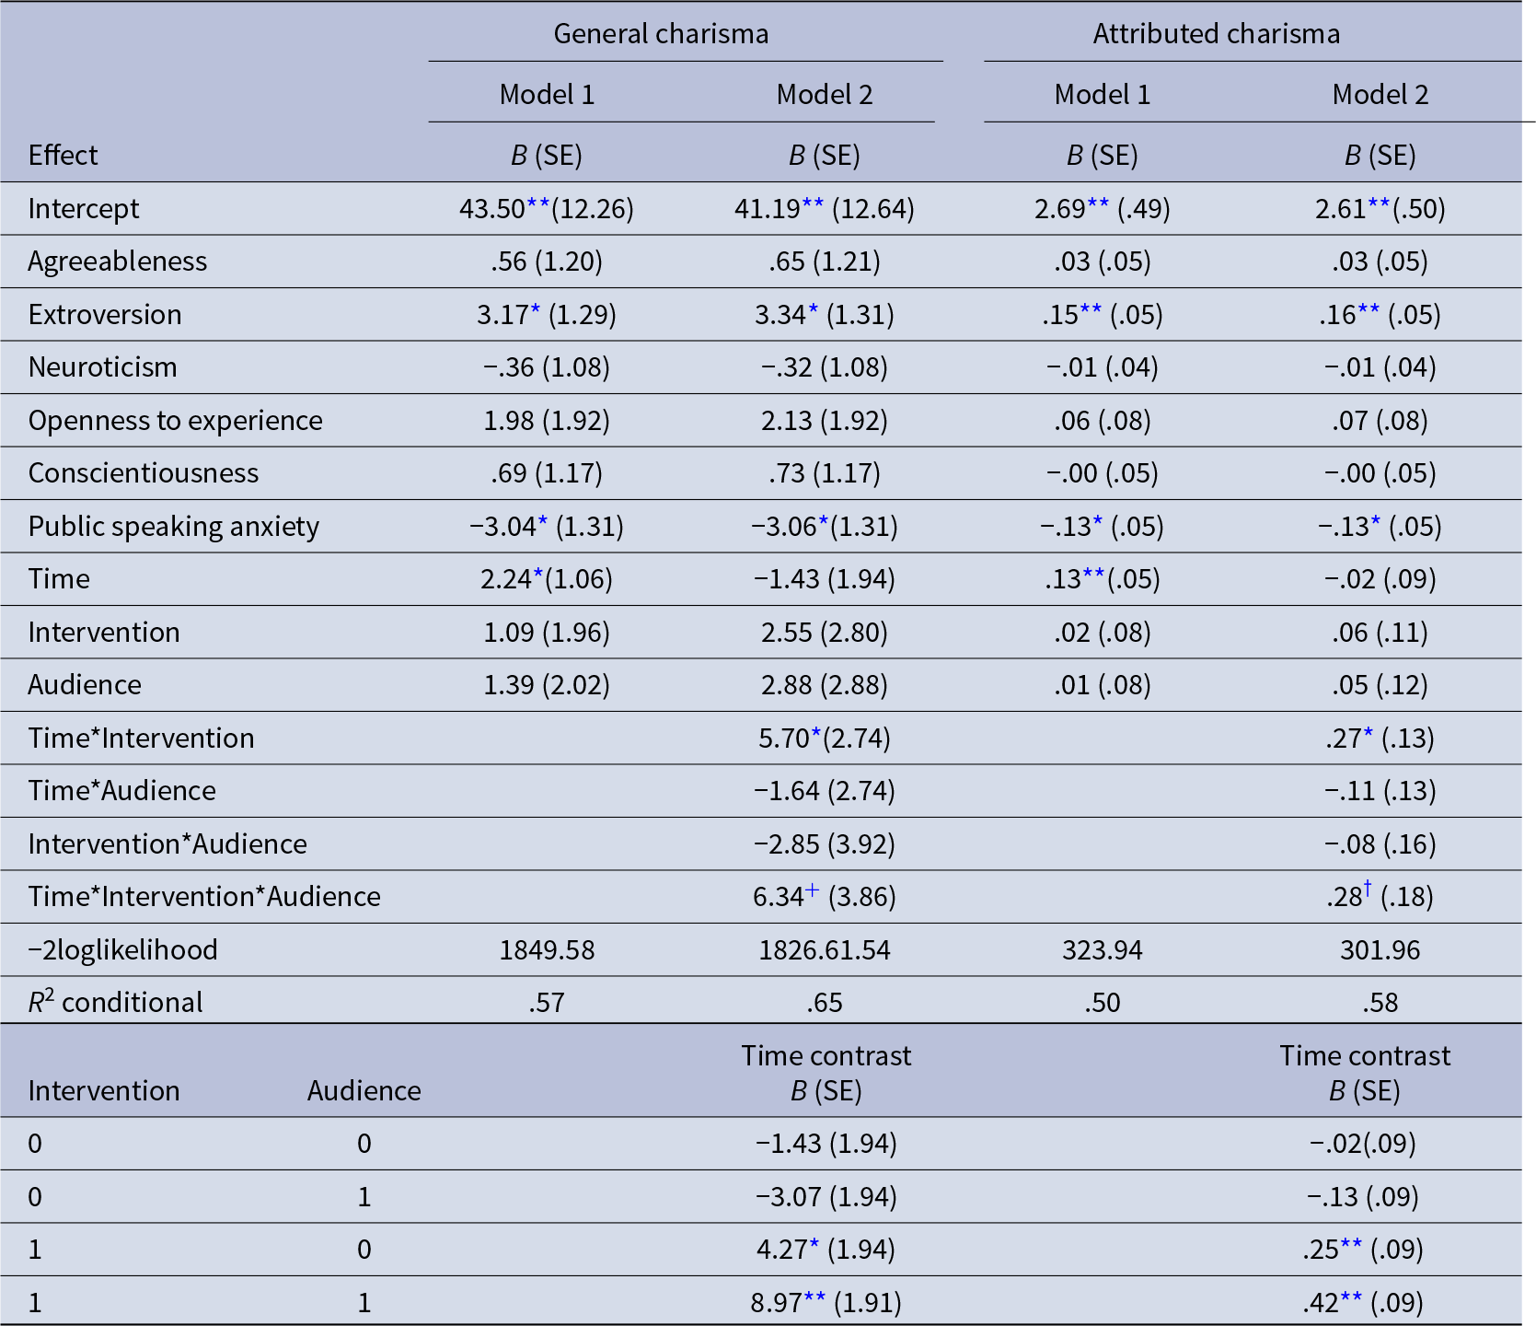Select the value '.69 (1.17)'

click(547, 473)
